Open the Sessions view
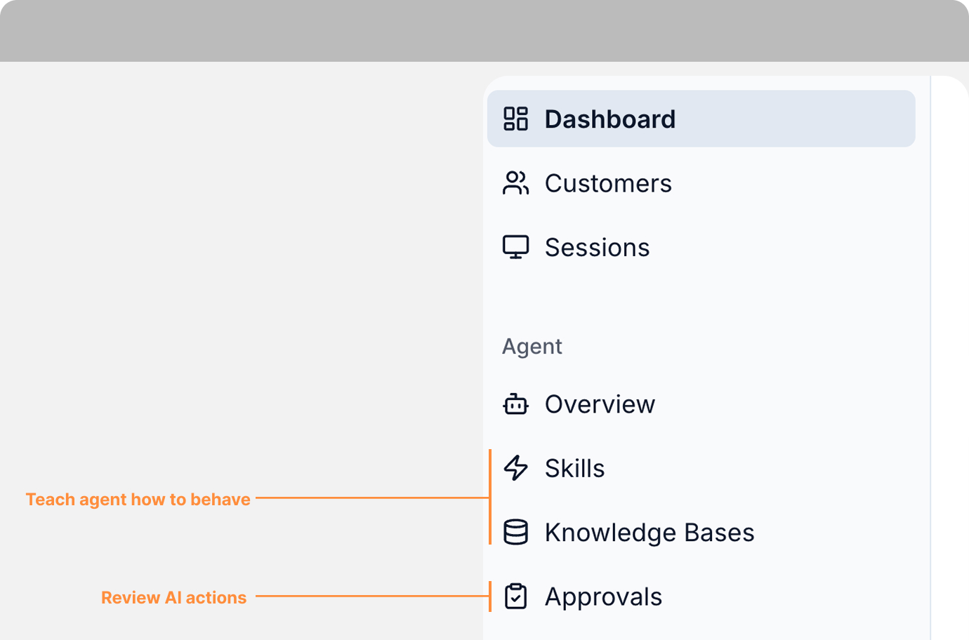Image resolution: width=969 pixels, height=640 pixels. [597, 246]
